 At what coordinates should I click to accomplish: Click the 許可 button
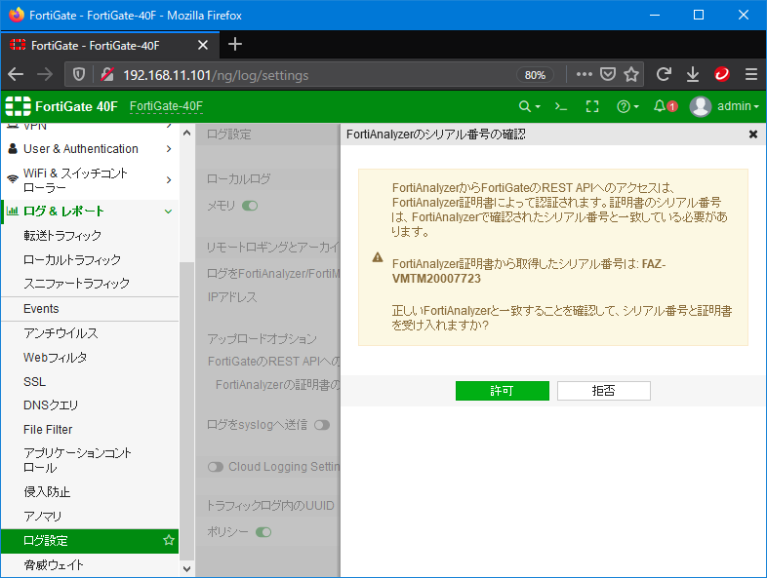click(x=503, y=391)
